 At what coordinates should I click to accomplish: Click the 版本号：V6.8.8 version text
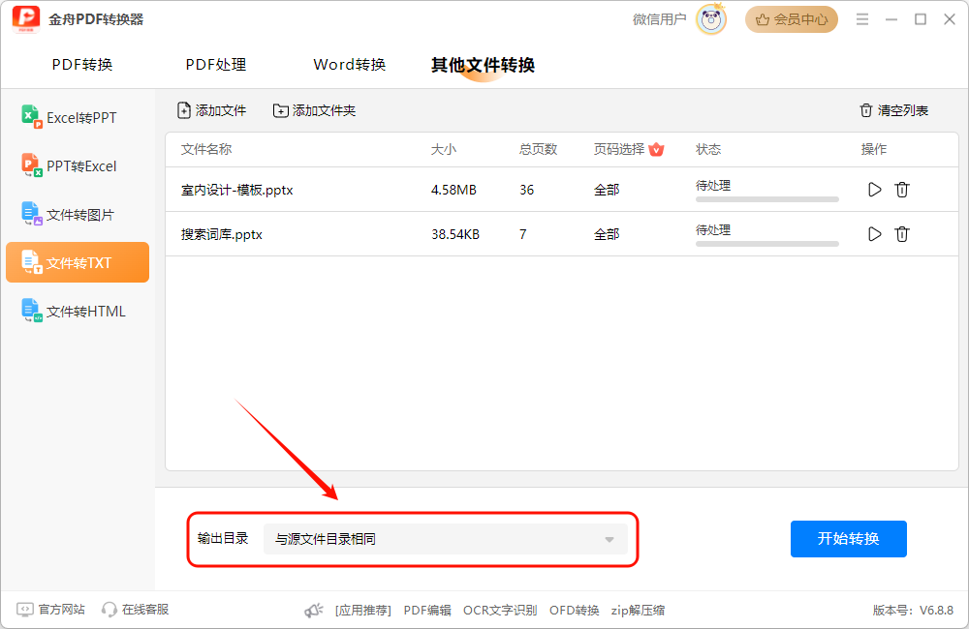tap(914, 611)
